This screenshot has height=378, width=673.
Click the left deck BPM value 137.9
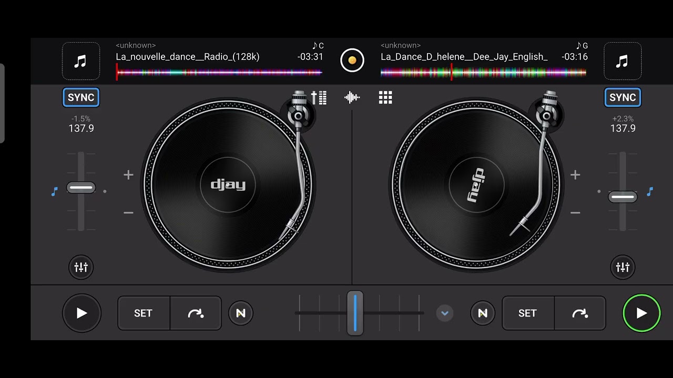click(x=81, y=128)
